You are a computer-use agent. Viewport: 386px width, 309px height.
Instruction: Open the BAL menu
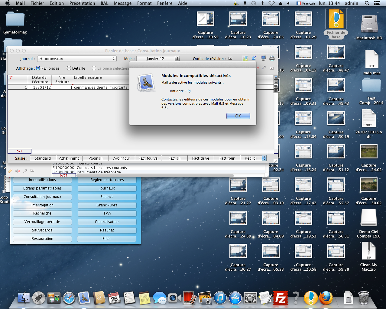pyautogui.click(x=105, y=3)
